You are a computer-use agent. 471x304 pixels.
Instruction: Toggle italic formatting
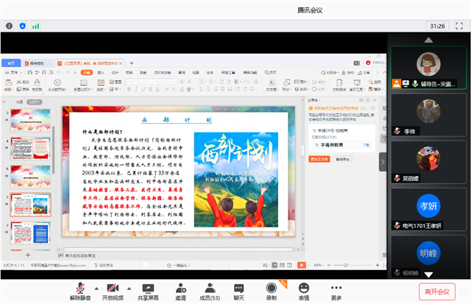[136, 89]
